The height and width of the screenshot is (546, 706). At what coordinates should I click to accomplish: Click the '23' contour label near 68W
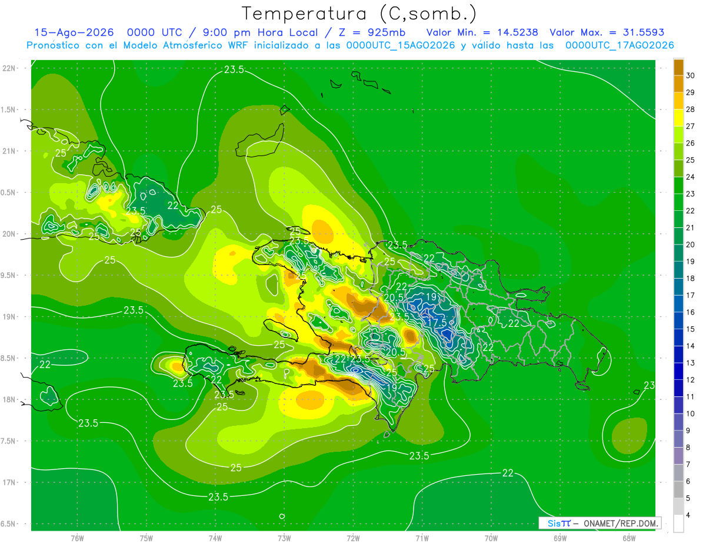click(649, 386)
